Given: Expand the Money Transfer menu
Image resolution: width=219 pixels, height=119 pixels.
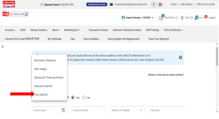Looking at the screenshot, I should 39,30.
